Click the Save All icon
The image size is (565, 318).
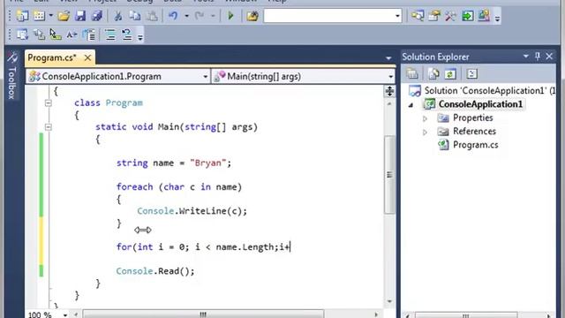point(96,16)
